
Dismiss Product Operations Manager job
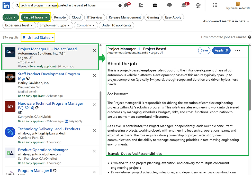(x=95, y=151)
